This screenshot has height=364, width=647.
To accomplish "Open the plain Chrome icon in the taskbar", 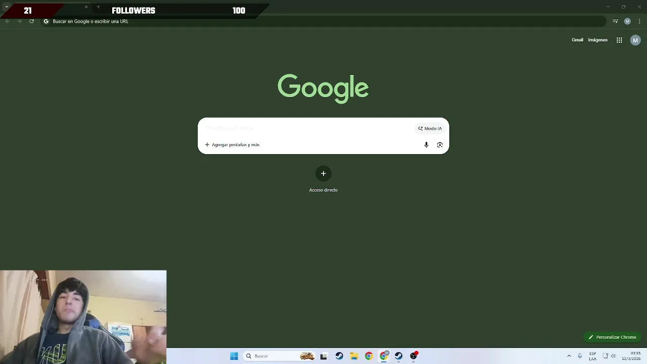I will [369, 356].
